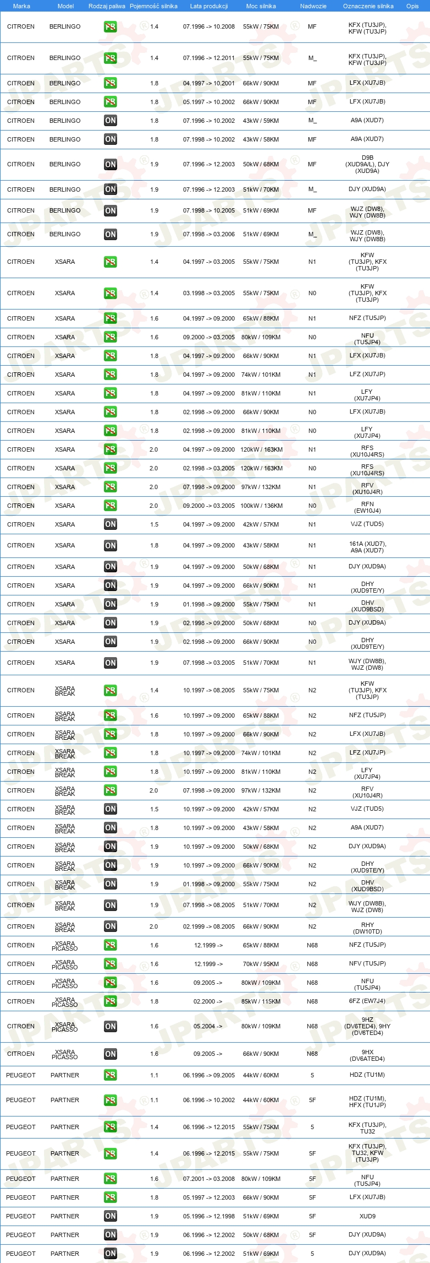
Task: Click the Lata produkcji column header
Action: pos(209,6)
